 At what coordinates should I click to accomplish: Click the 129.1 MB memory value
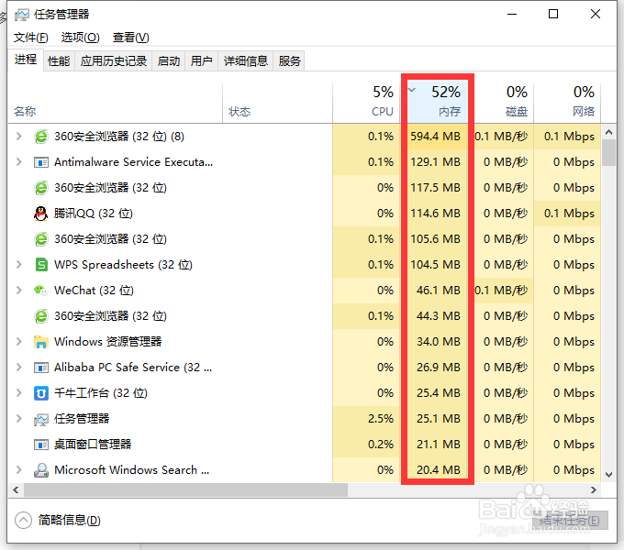(x=435, y=162)
